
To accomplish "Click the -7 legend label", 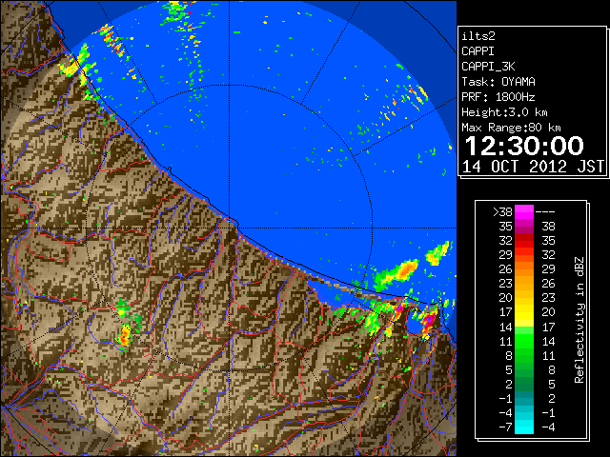I will pyautogui.click(x=506, y=427).
